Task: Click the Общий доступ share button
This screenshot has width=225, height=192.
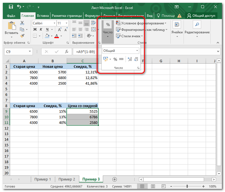Action: point(201,16)
